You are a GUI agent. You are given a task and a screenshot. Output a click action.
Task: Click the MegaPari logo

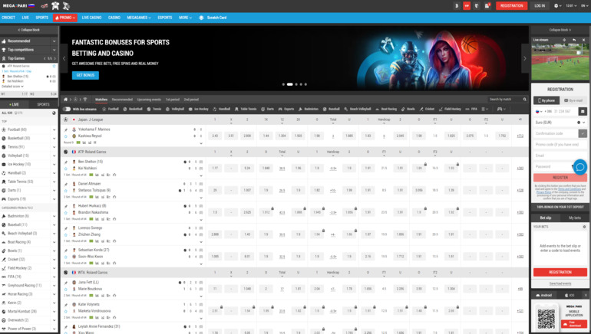pyautogui.click(x=18, y=5)
